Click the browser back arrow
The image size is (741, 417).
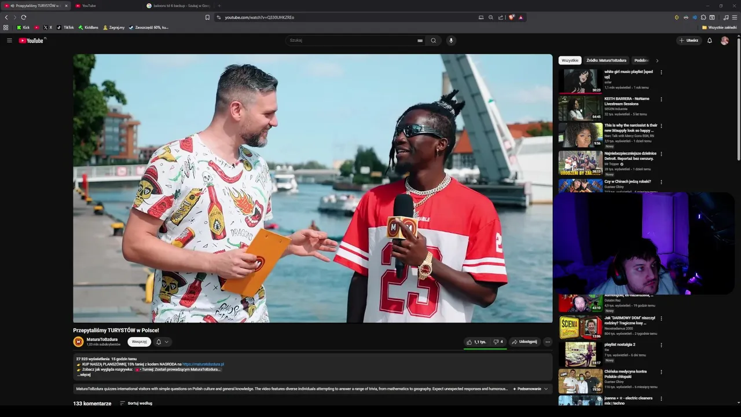6,17
